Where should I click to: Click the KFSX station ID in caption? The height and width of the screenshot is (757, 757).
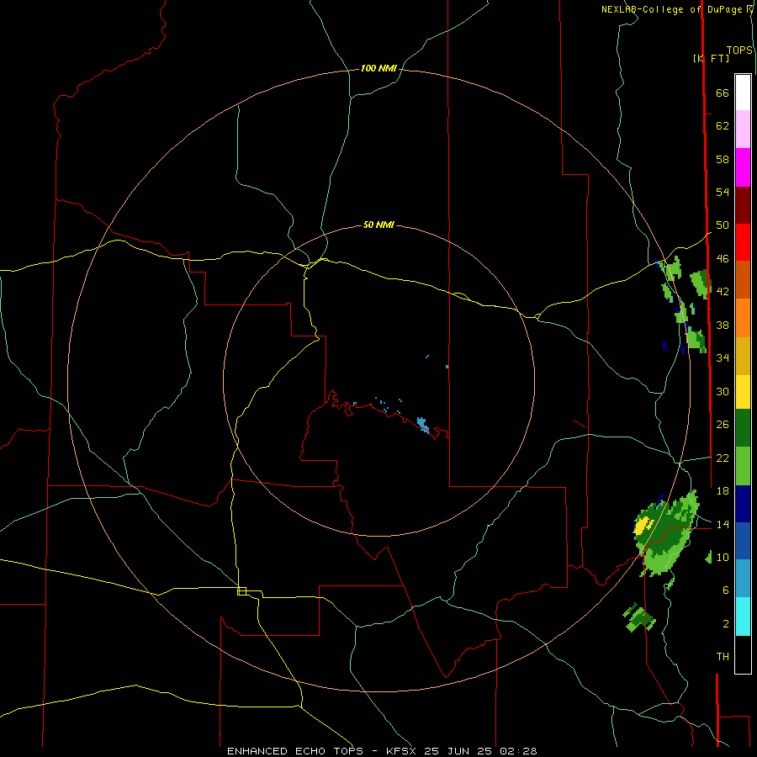(400, 751)
